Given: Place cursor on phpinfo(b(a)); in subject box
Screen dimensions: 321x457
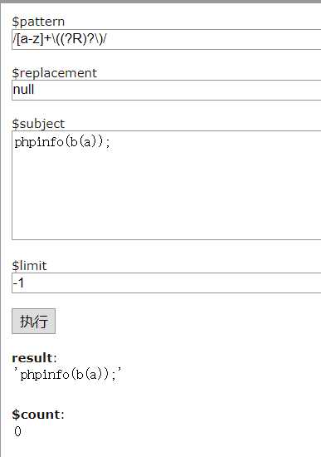Looking at the screenshot, I should pyautogui.click(x=62, y=142).
